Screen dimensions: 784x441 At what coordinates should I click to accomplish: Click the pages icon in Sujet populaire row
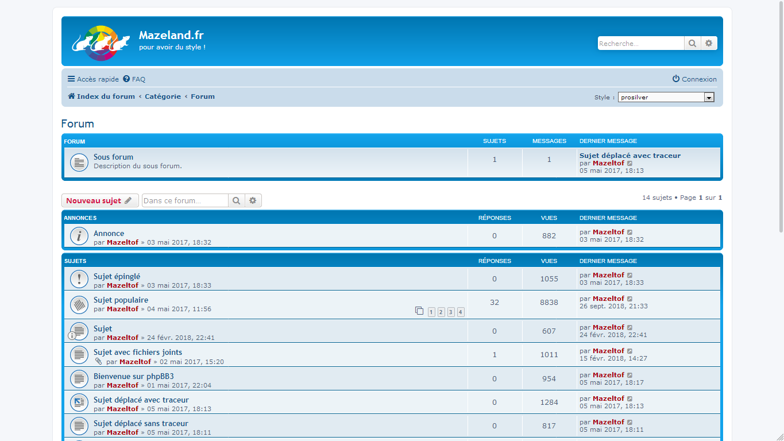click(x=419, y=311)
